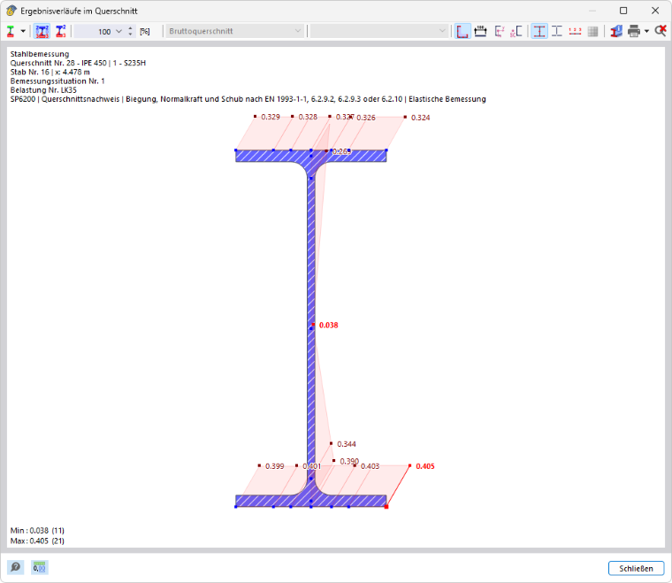Click the green-red I-section icon
Image resolution: width=672 pixels, height=583 pixels.
[x=11, y=31]
